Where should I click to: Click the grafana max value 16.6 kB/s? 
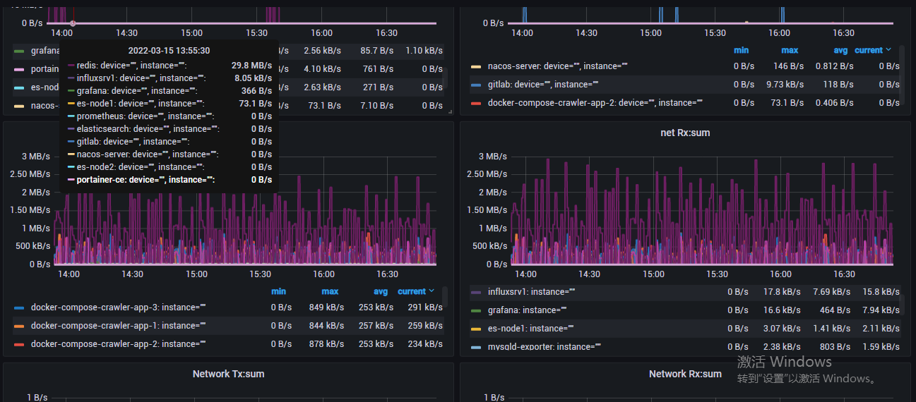[x=782, y=310]
